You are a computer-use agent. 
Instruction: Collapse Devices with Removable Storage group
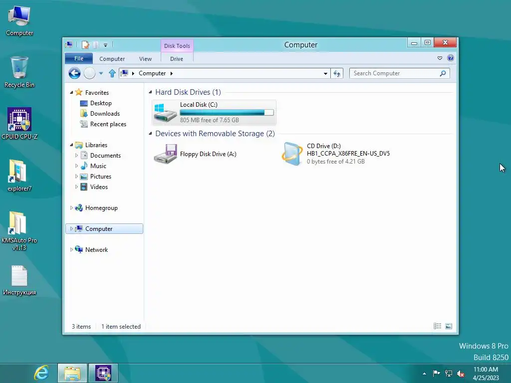(x=150, y=134)
